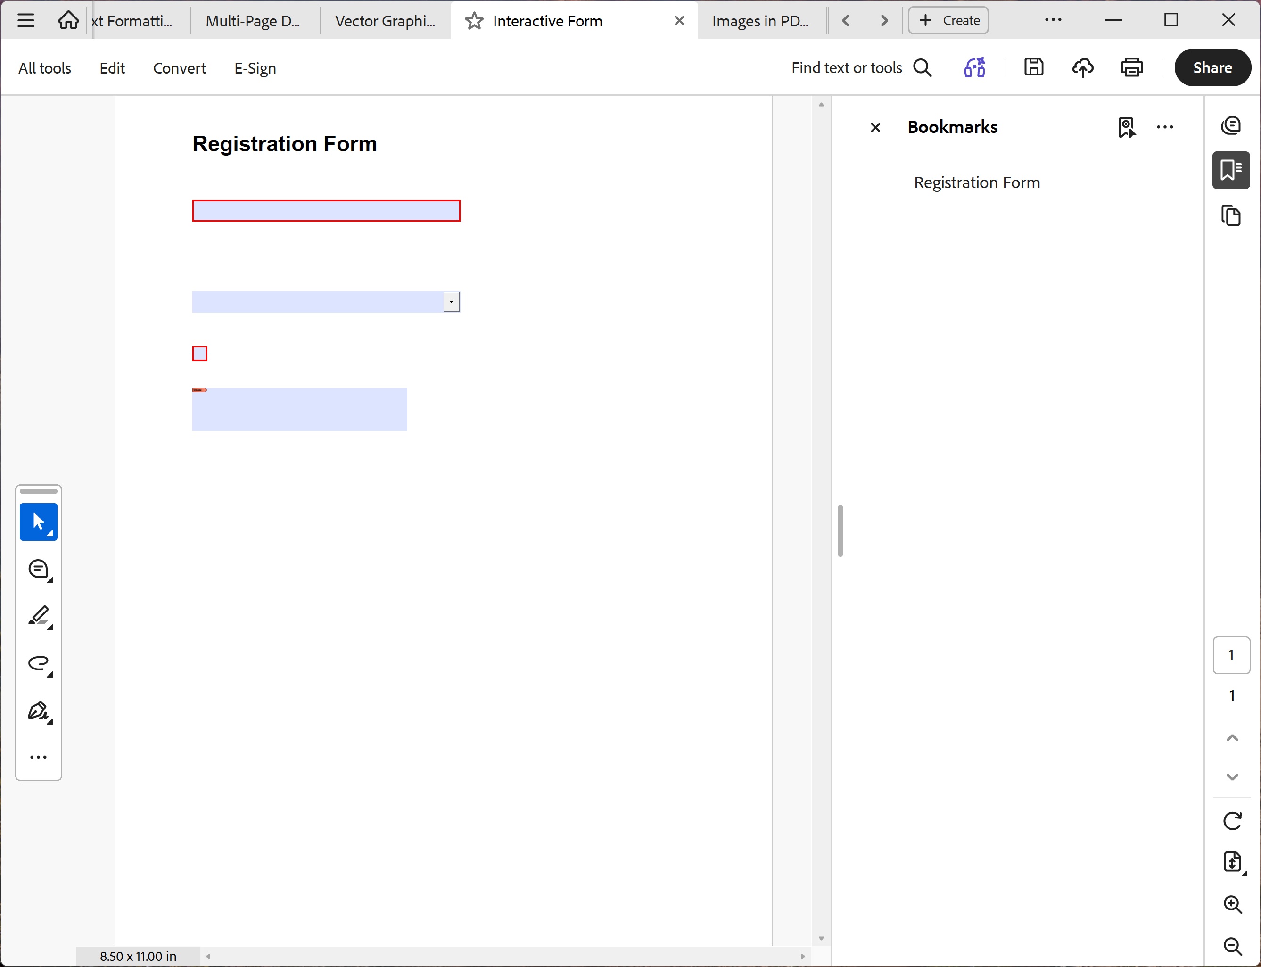Upload the document to cloud storage
The image size is (1261, 967).
point(1083,67)
